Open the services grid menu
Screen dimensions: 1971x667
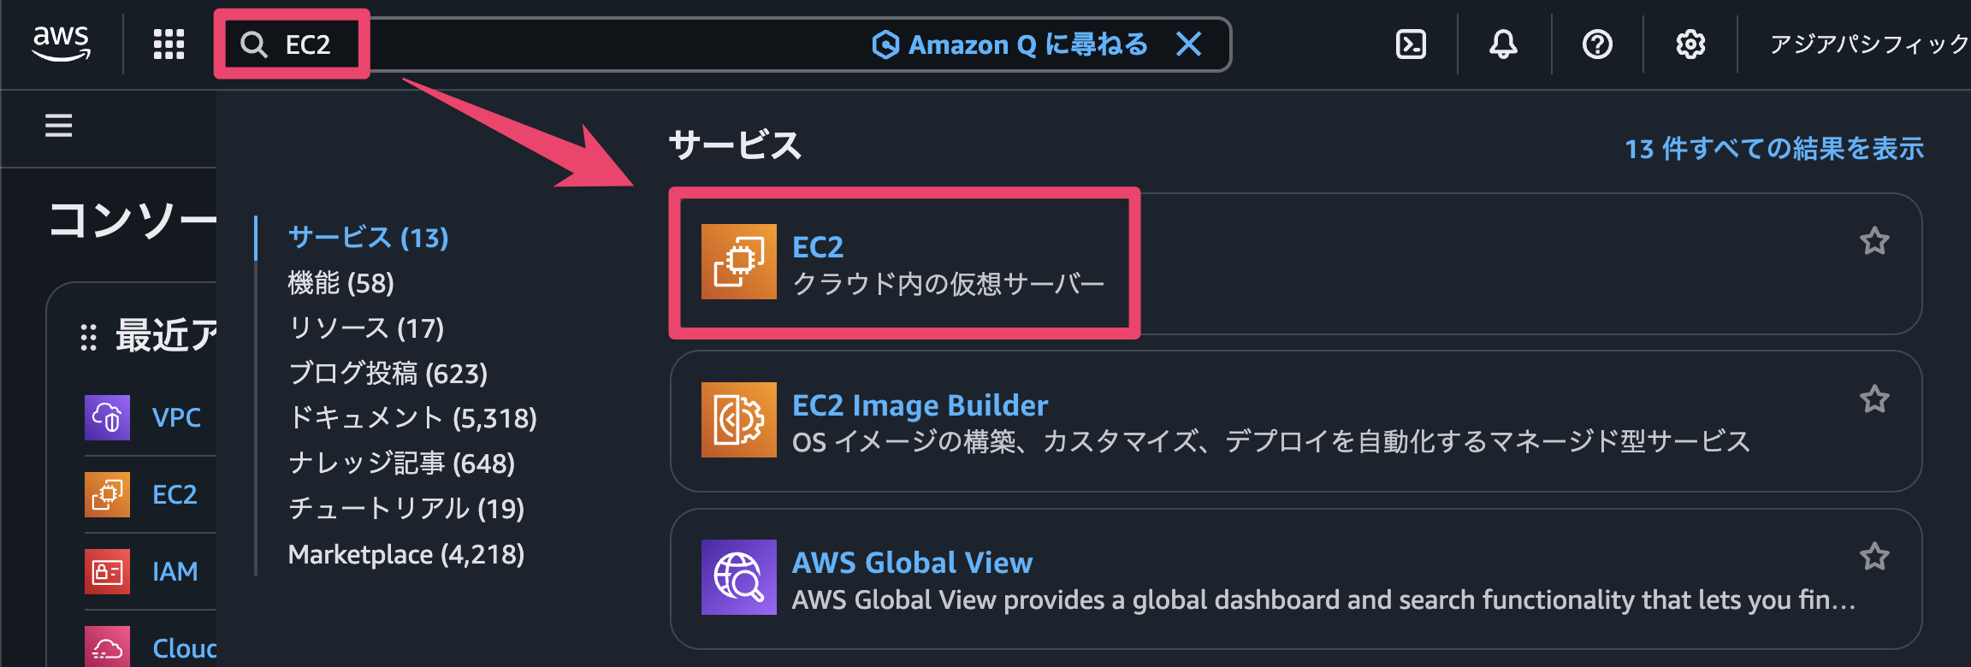click(x=169, y=44)
